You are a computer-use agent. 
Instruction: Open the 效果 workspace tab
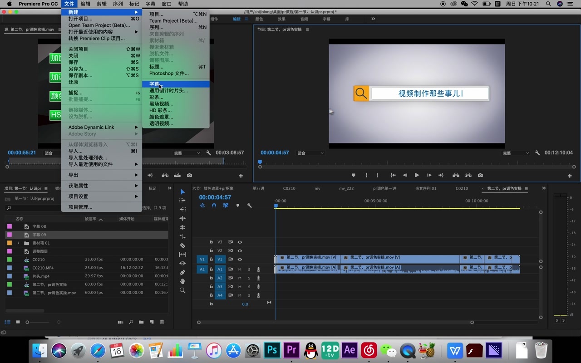[281, 19]
